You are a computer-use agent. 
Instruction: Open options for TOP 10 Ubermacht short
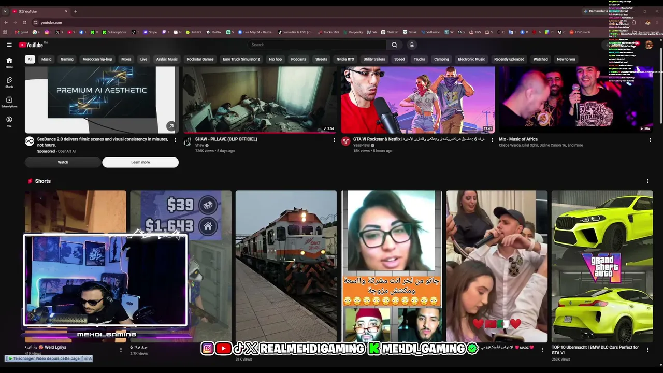pos(647,350)
